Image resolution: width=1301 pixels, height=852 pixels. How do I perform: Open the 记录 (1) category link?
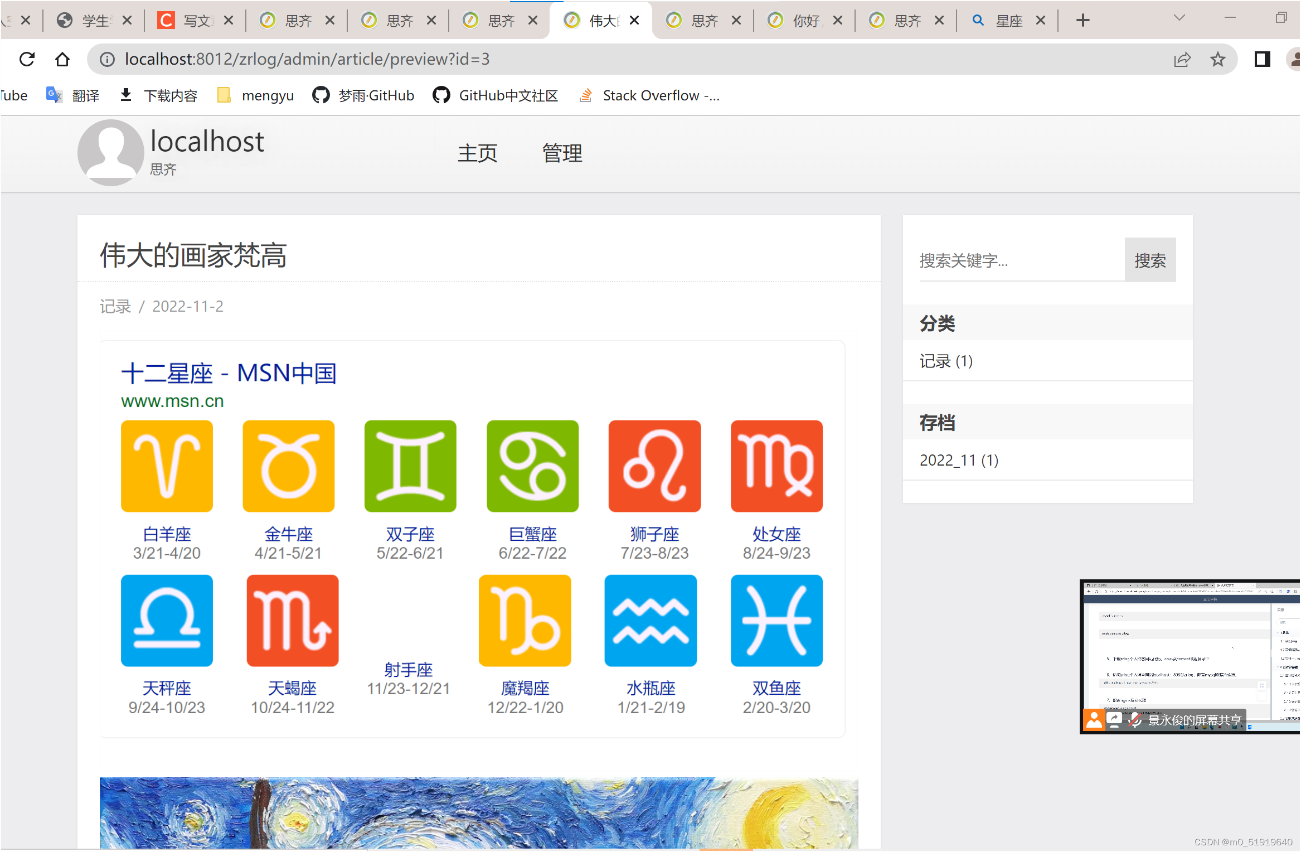(x=946, y=361)
